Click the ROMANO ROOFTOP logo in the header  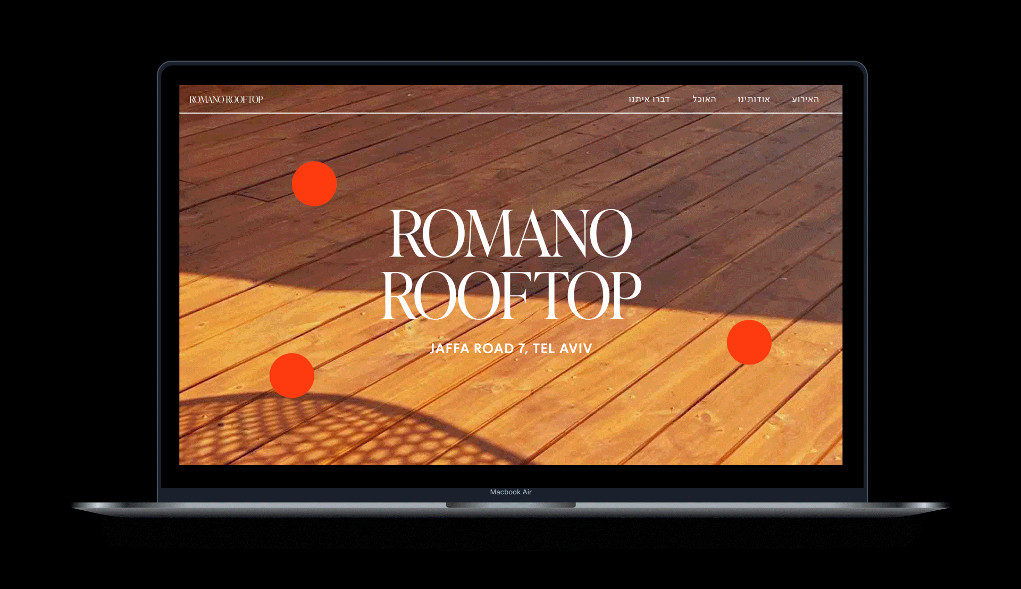pos(226,99)
